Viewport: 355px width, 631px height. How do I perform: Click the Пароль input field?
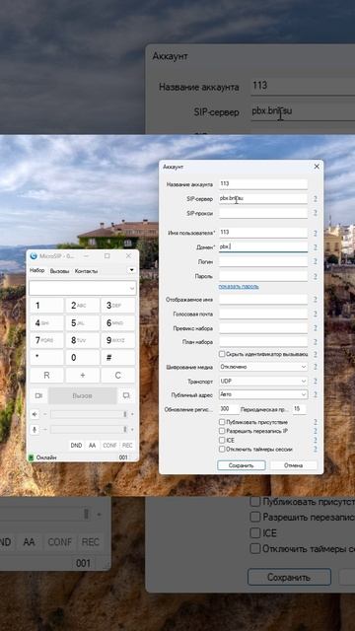click(x=263, y=276)
